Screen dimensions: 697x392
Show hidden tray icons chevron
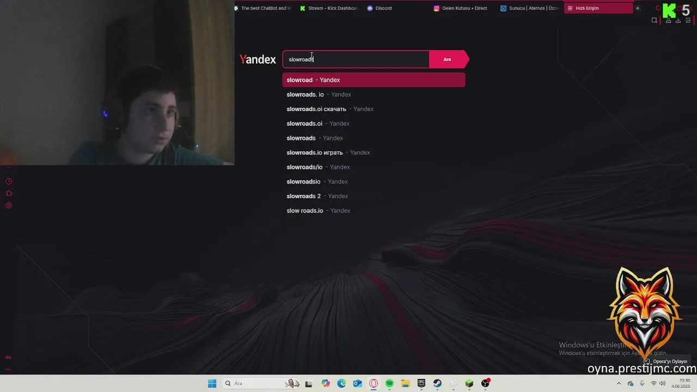[619, 383]
